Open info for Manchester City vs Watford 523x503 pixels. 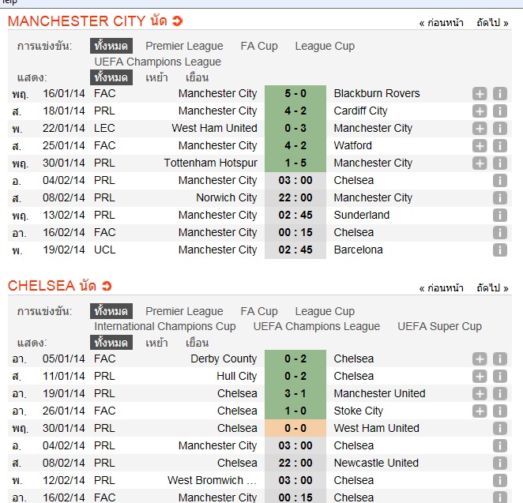pos(499,146)
